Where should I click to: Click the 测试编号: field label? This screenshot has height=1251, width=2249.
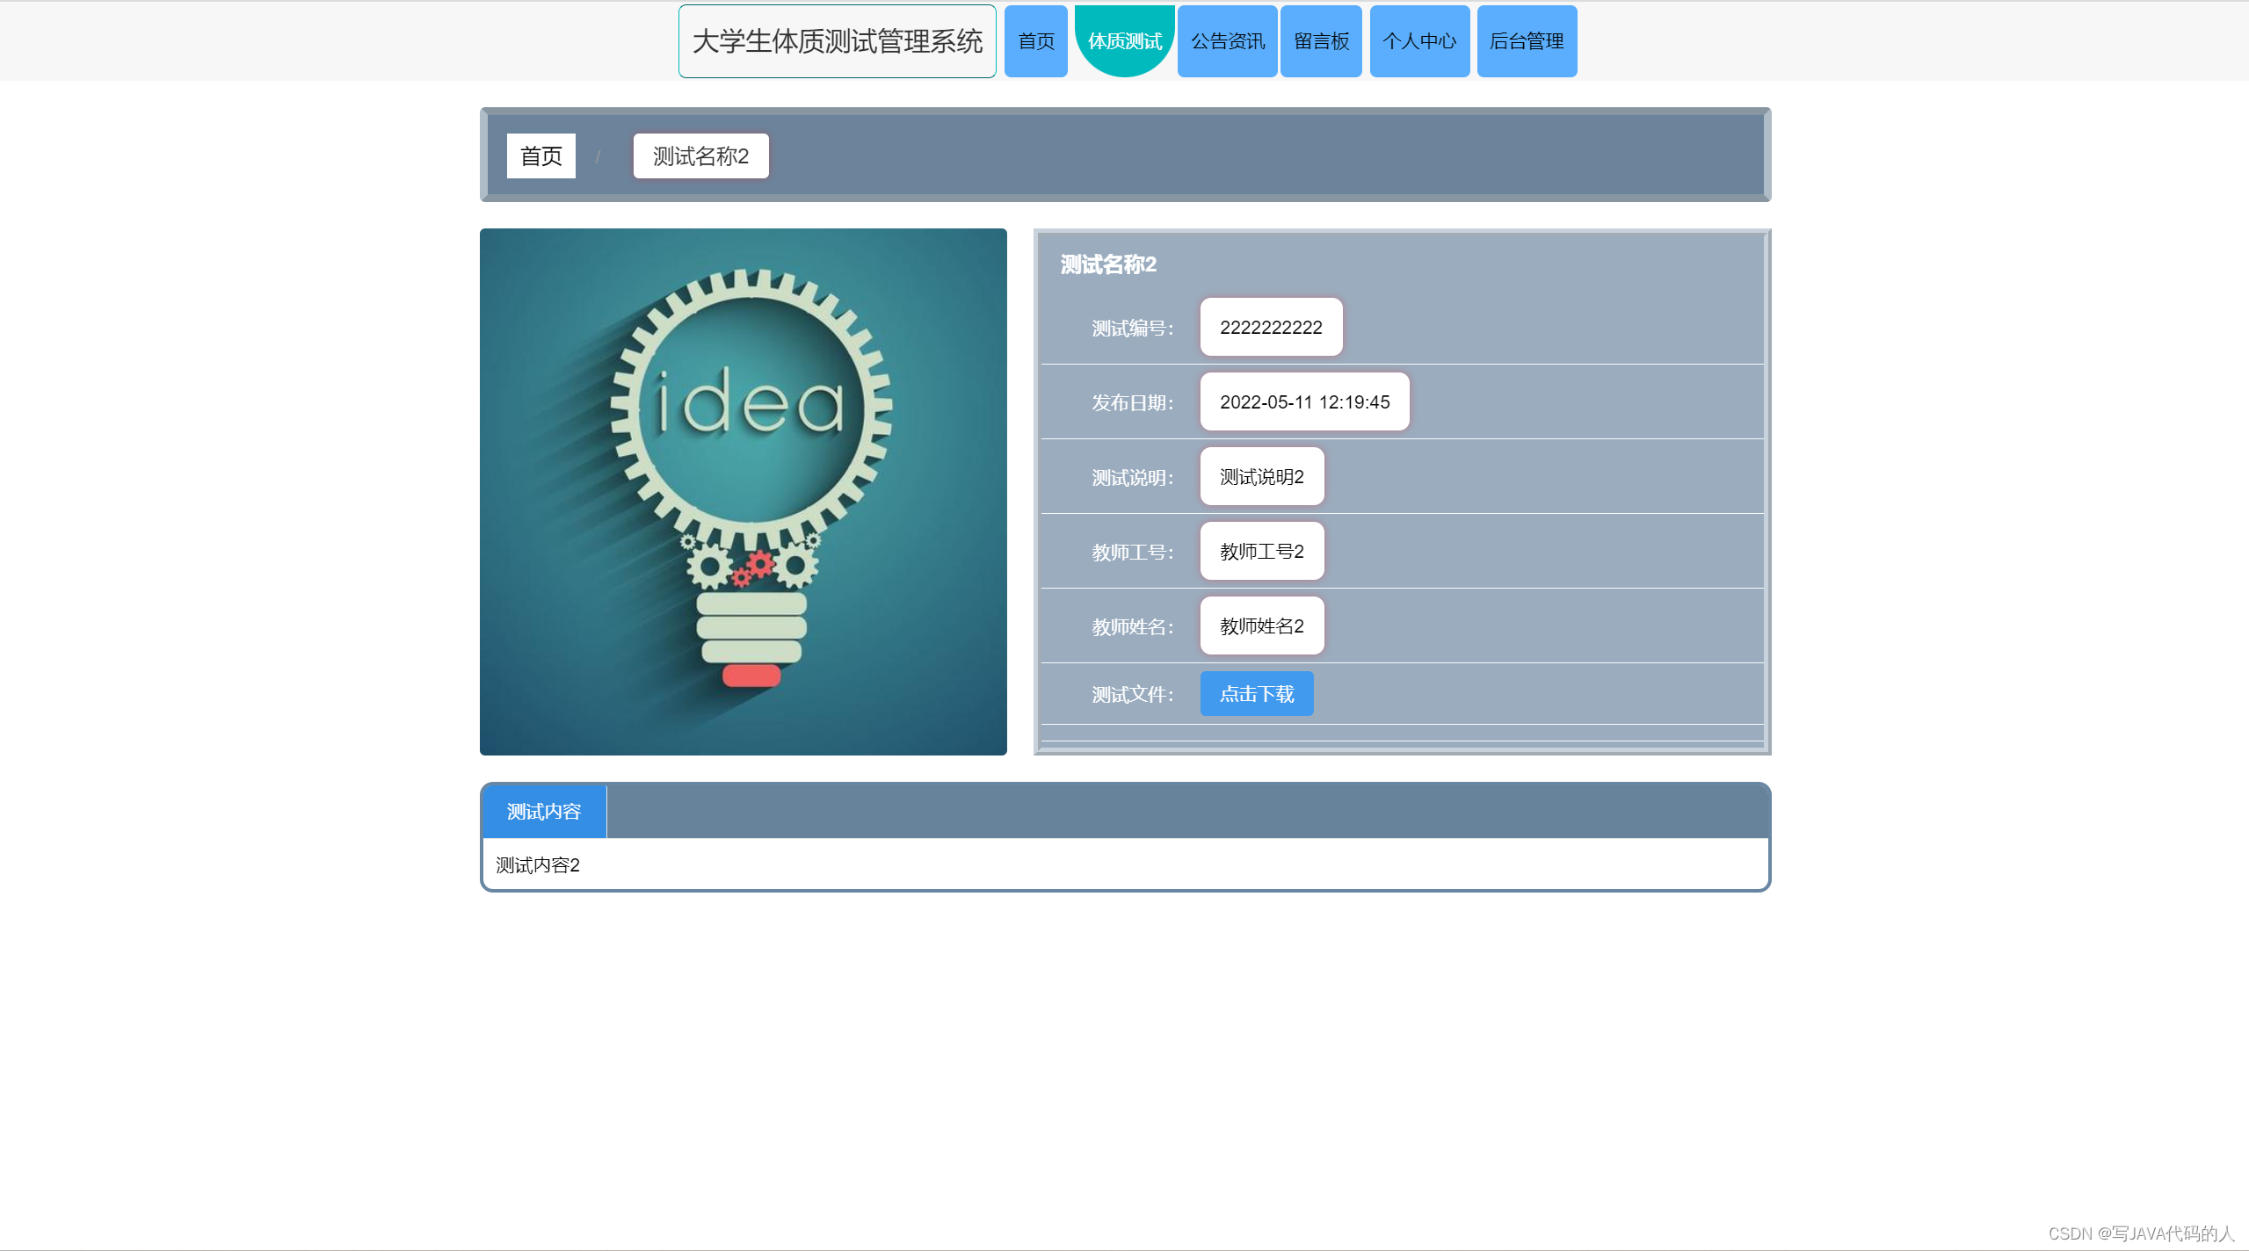[x=1132, y=328]
